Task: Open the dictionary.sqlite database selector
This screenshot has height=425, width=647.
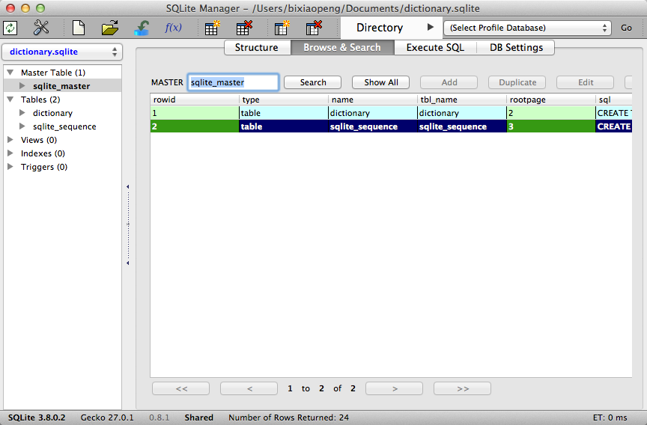Action: click(62, 52)
